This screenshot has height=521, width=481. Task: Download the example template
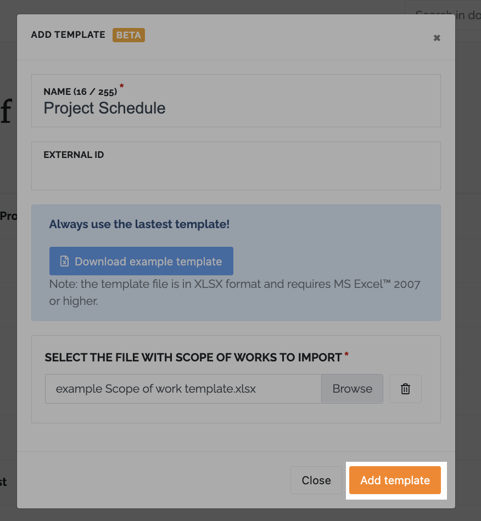(141, 261)
